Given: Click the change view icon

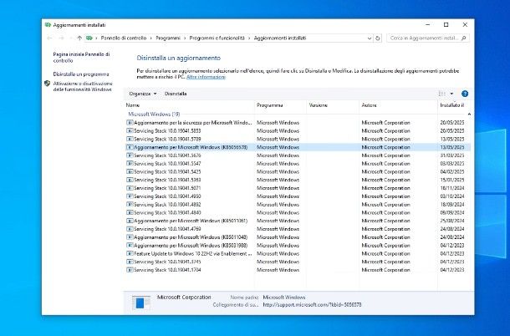Looking at the screenshot, I should pos(441,94).
